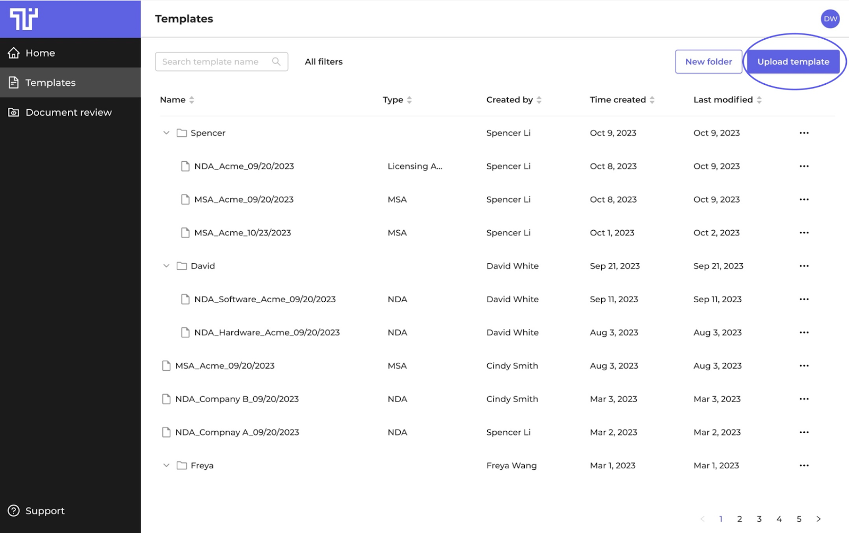Go to next page with right arrow
The height and width of the screenshot is (533, 849).
(x=818, y=519)
